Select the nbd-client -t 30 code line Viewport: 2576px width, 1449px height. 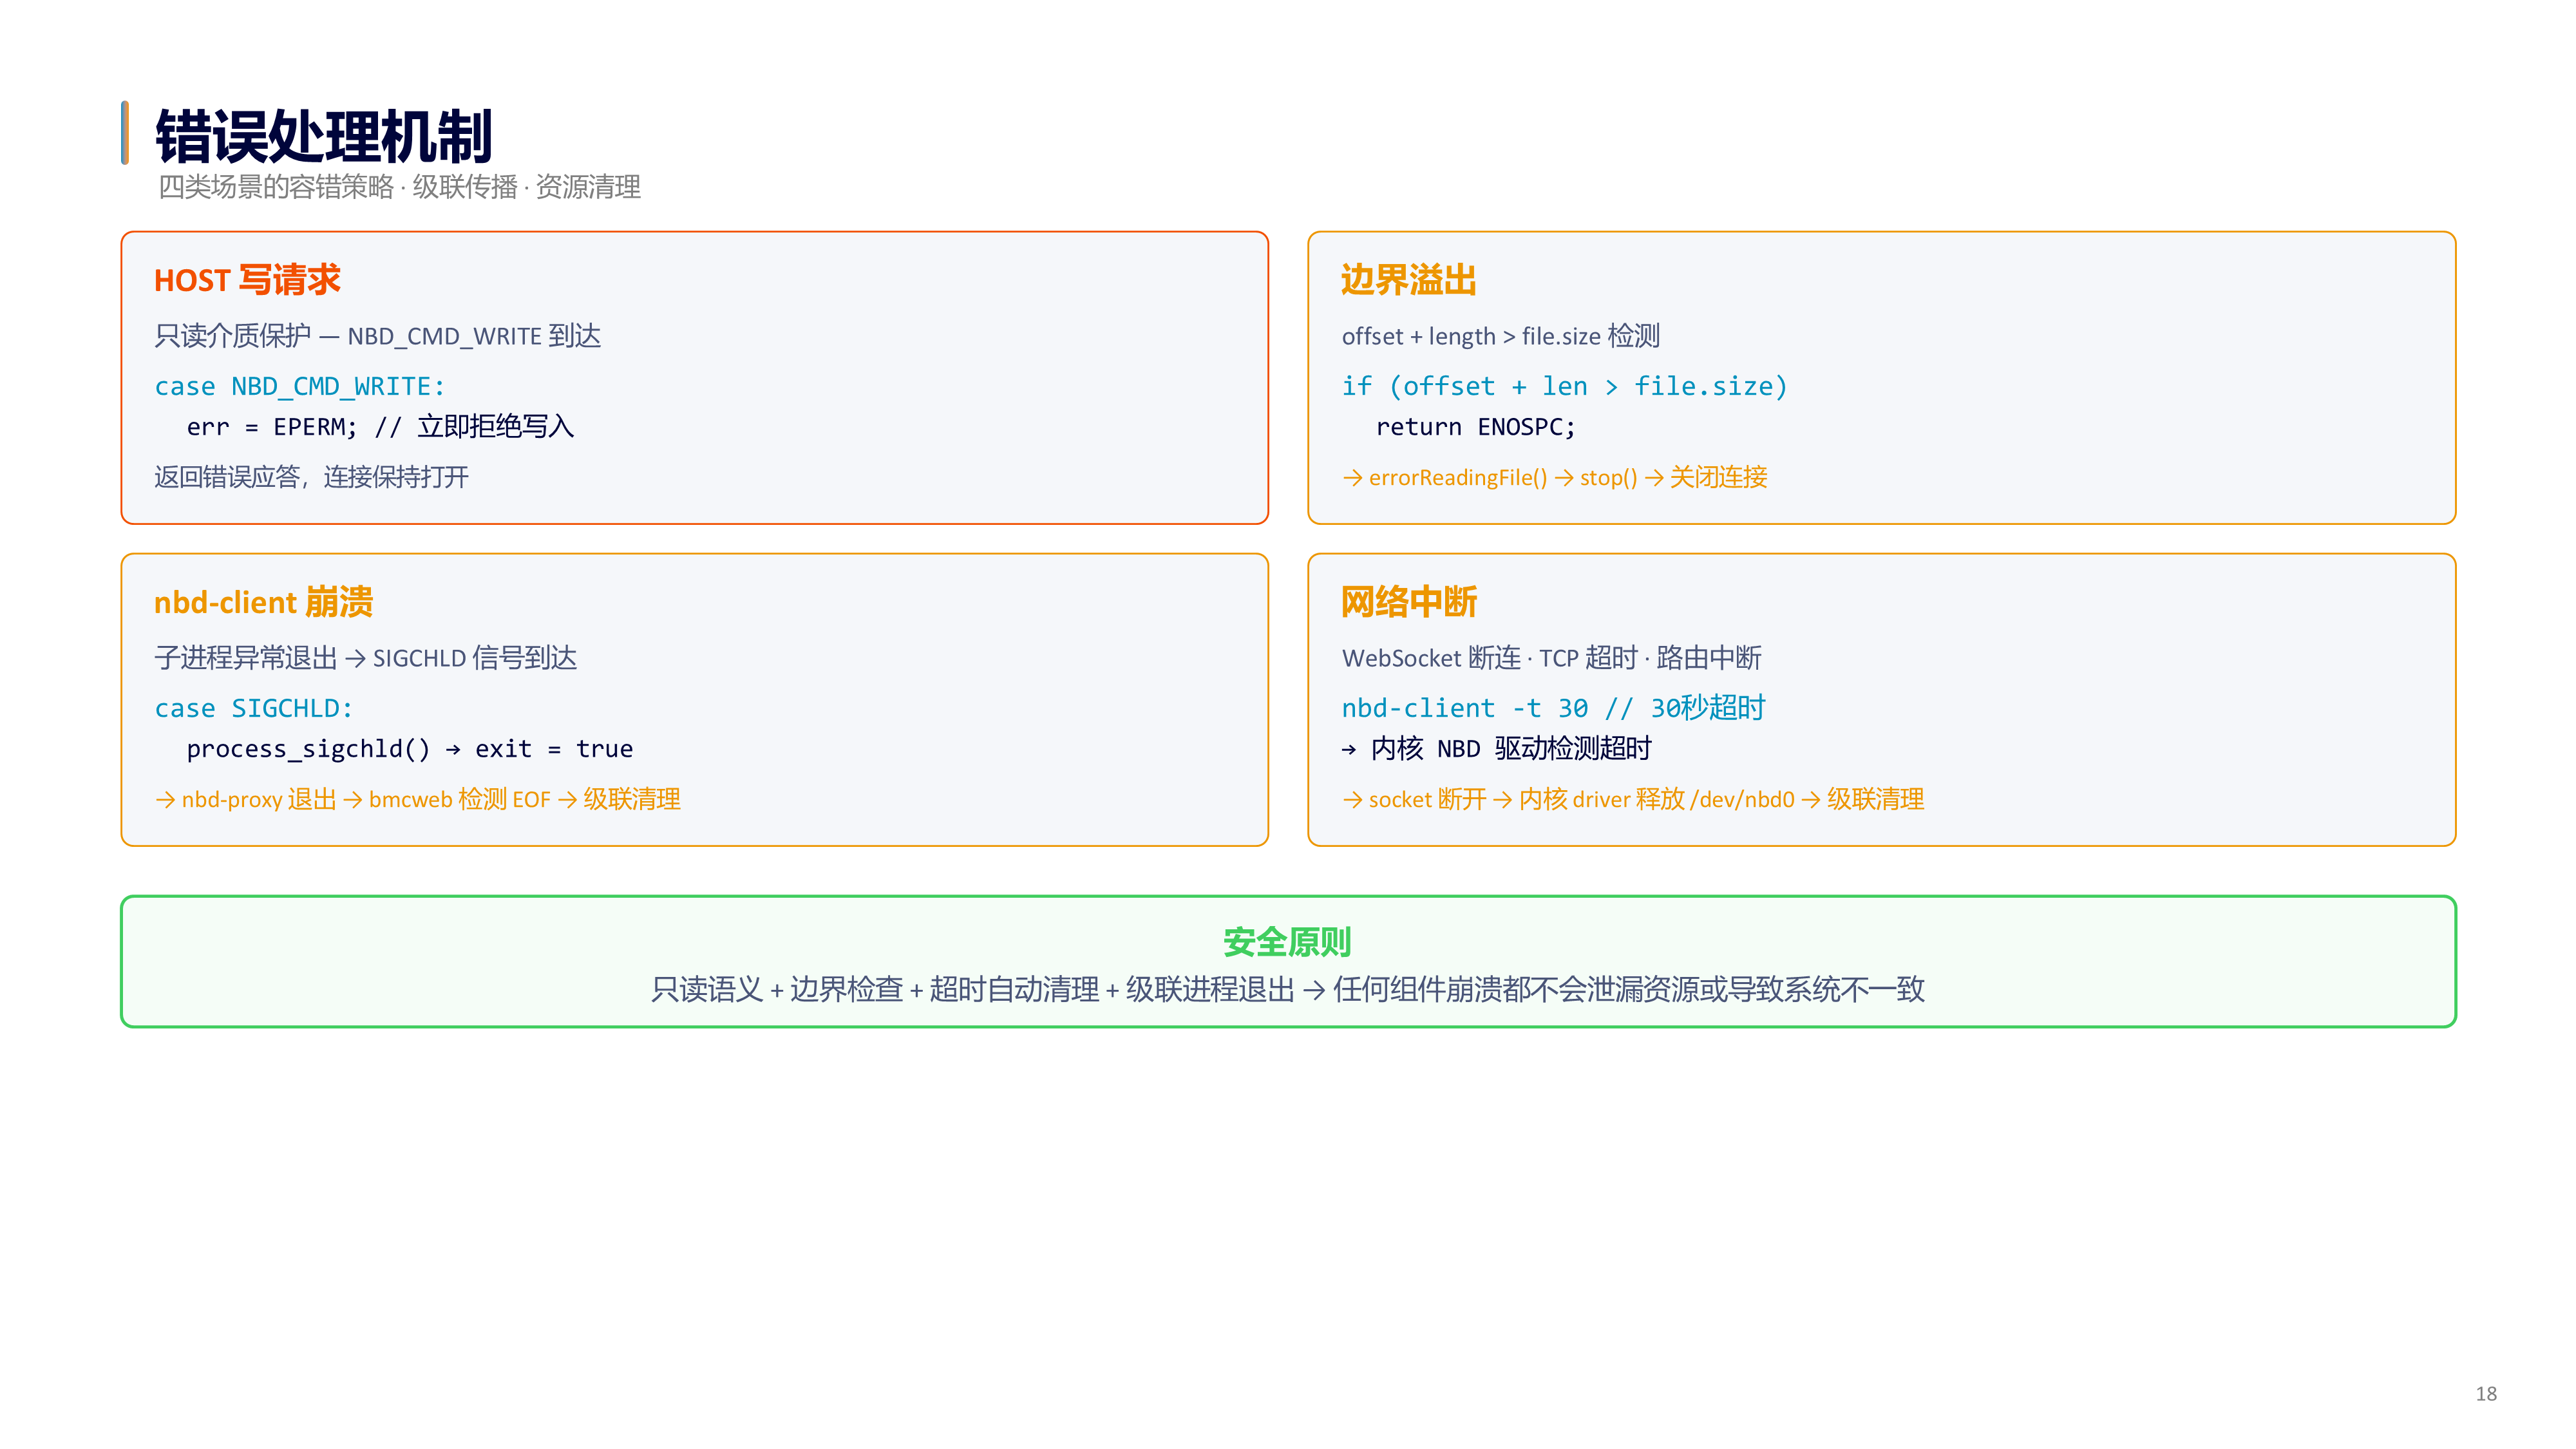(x=1553, y=708)
